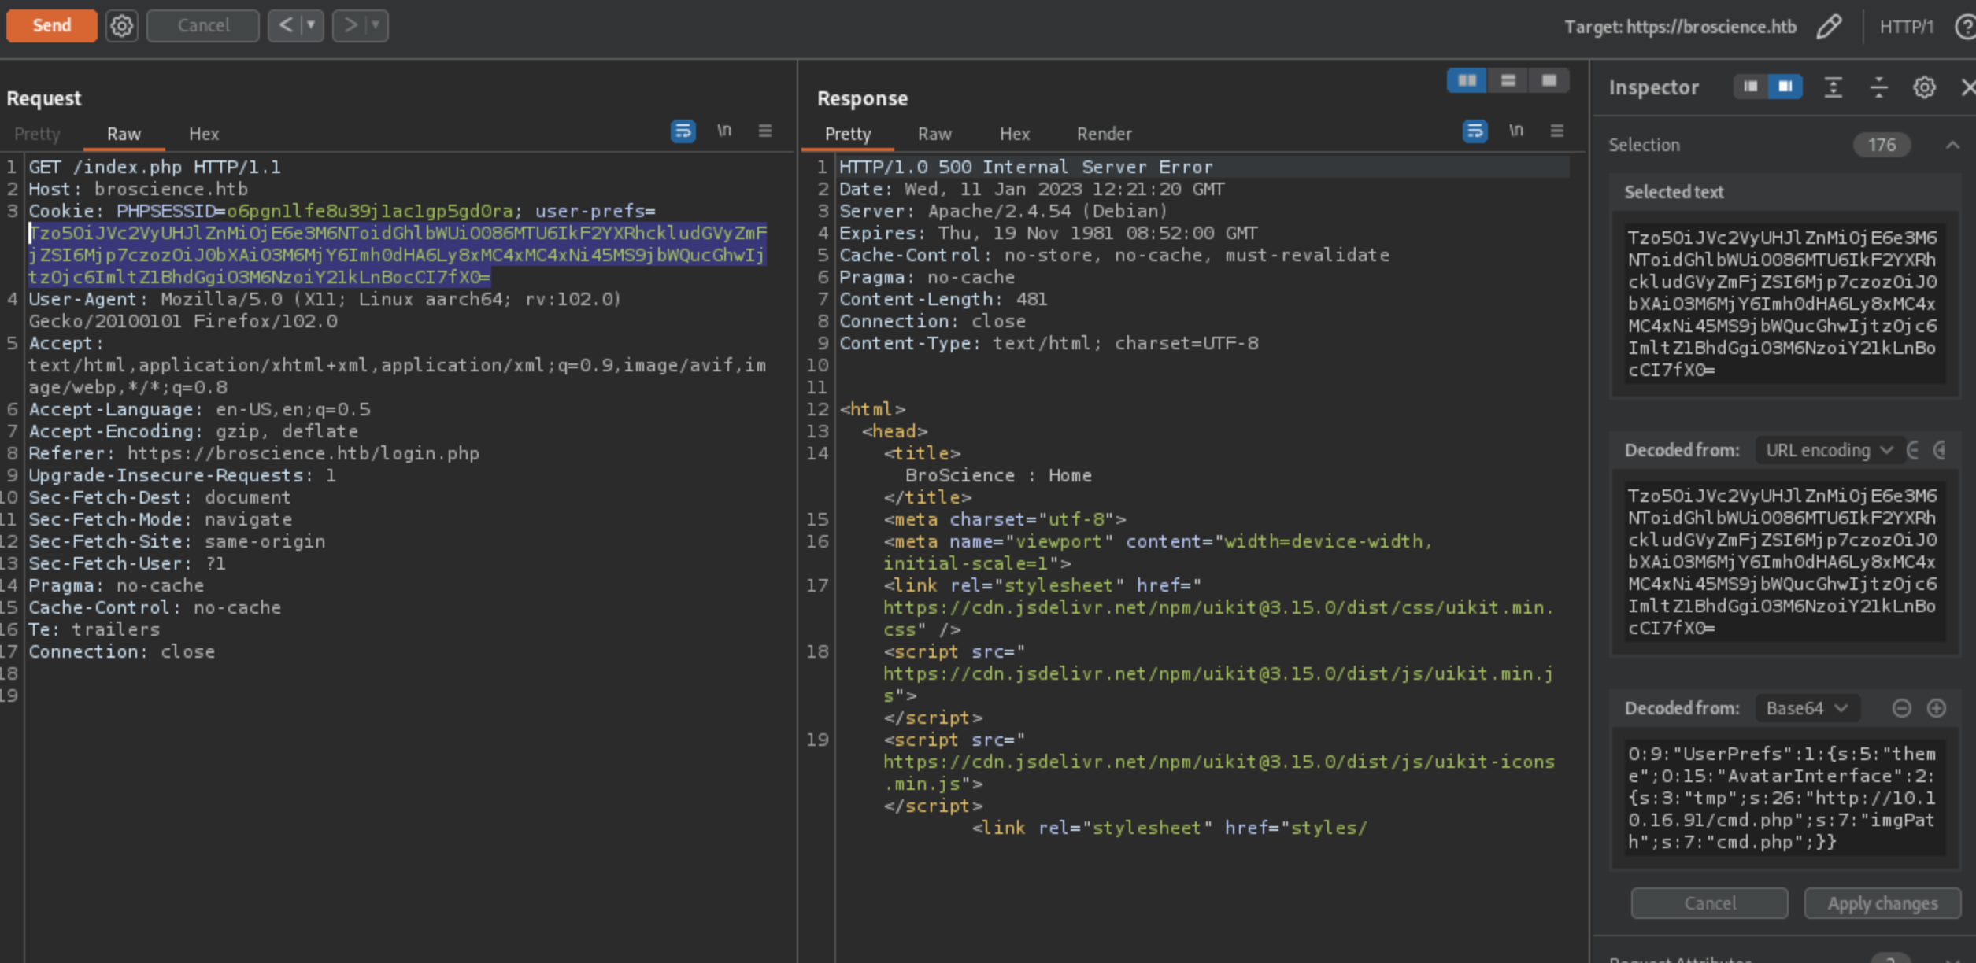The width and height of the screenshot is (1976, 963).
Task: Toggle request non-printable \n characters
Action: pyautogui.click(x=723, y=131)
